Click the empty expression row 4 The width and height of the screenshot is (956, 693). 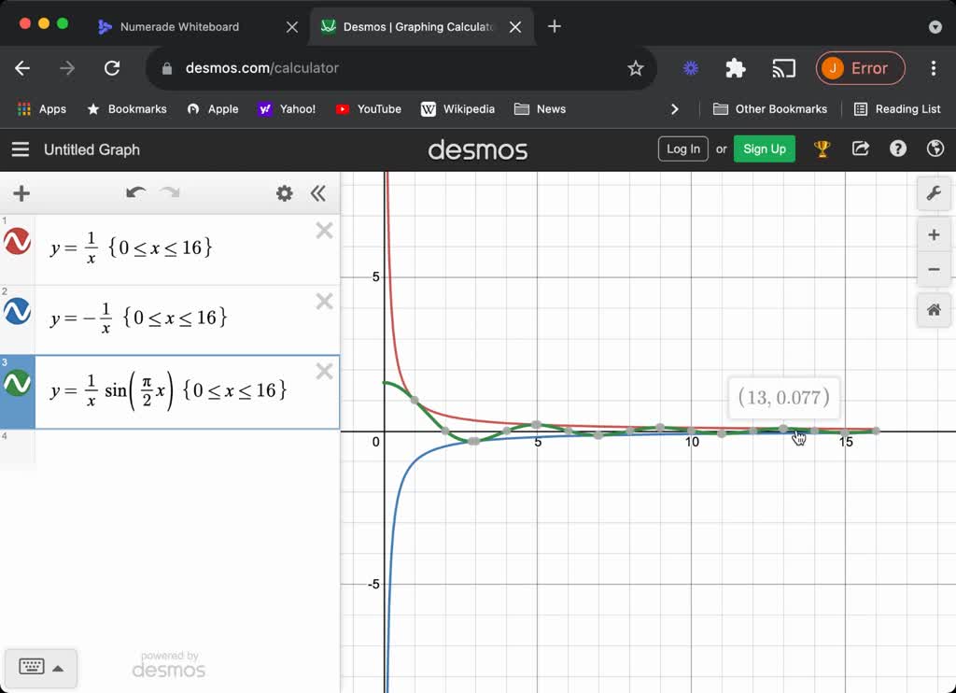click(187, 448)
